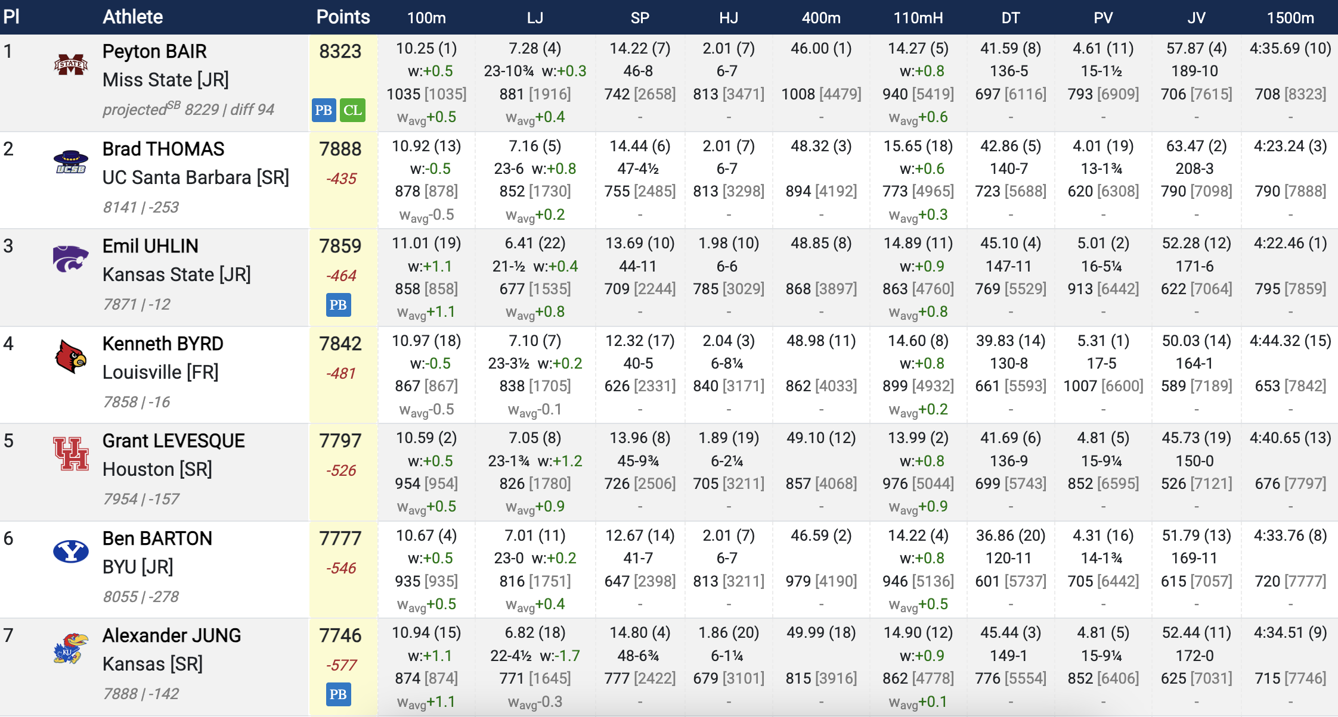
Task: Click the Kansas Jayhawk logo
Action: (x=70, y=649)
